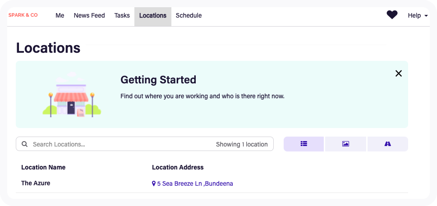Go to News Feed tab
Viewport: 437px width, 206px height.
(x=89, y=15)
